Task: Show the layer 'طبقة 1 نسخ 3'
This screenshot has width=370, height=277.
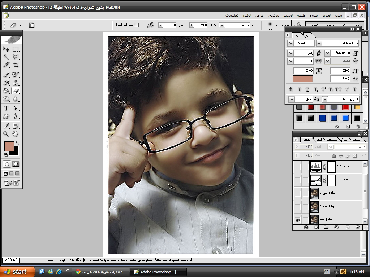Action: 298,193
